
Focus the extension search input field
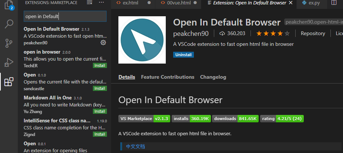pyautogui.click(x=65, y=16)
